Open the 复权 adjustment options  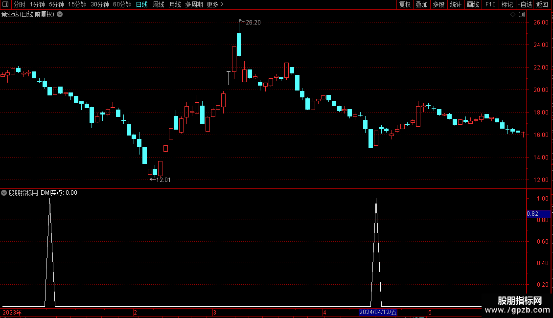405,4
